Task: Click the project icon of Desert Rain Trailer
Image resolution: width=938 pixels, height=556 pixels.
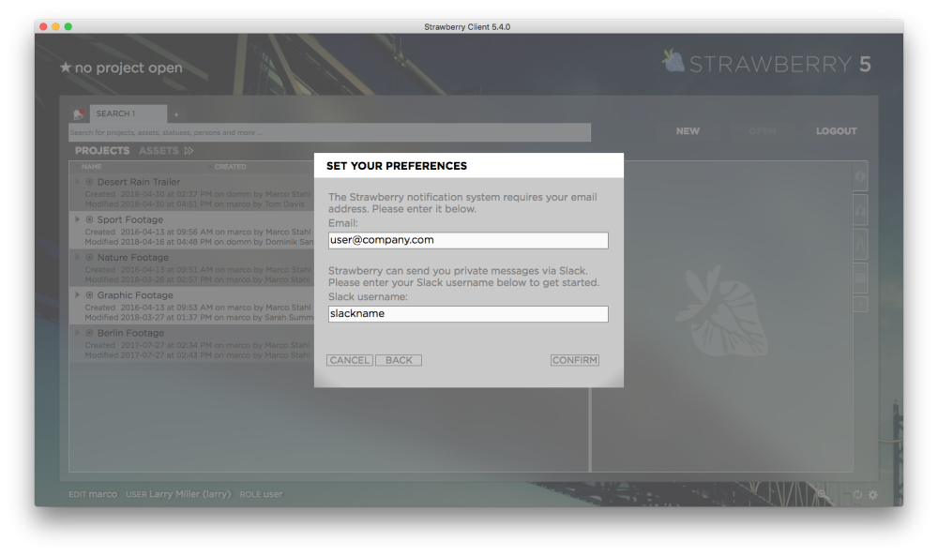Action: [89, 182]
